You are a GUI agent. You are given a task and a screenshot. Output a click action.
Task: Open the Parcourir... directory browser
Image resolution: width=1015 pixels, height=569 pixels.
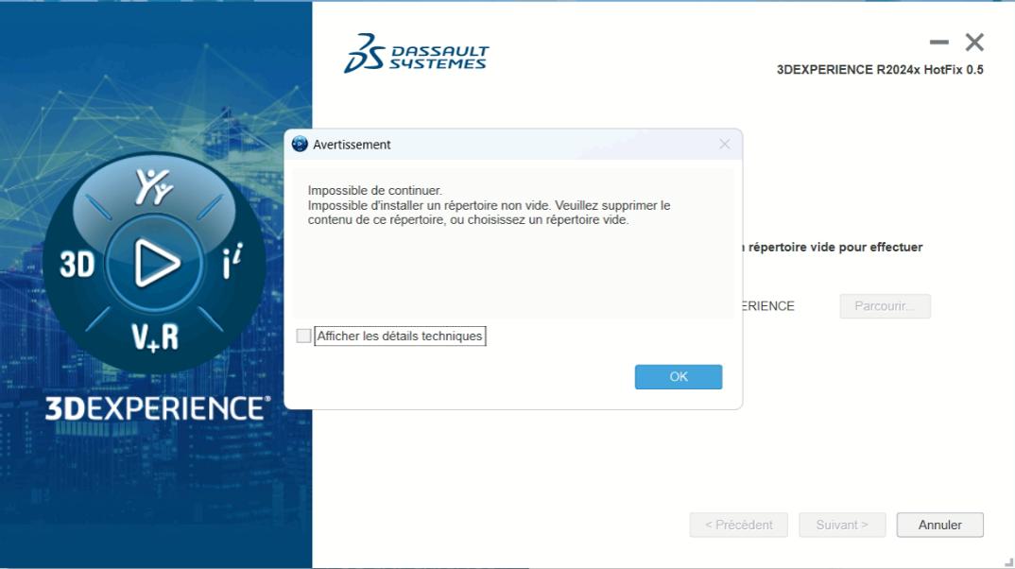point(885,306)
